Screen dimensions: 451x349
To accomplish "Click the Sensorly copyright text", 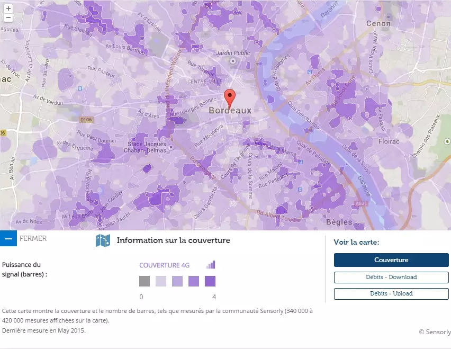I will click(x=435, y=332).
